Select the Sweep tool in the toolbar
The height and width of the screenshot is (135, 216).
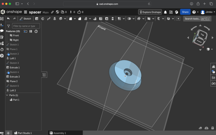[49, 19]
